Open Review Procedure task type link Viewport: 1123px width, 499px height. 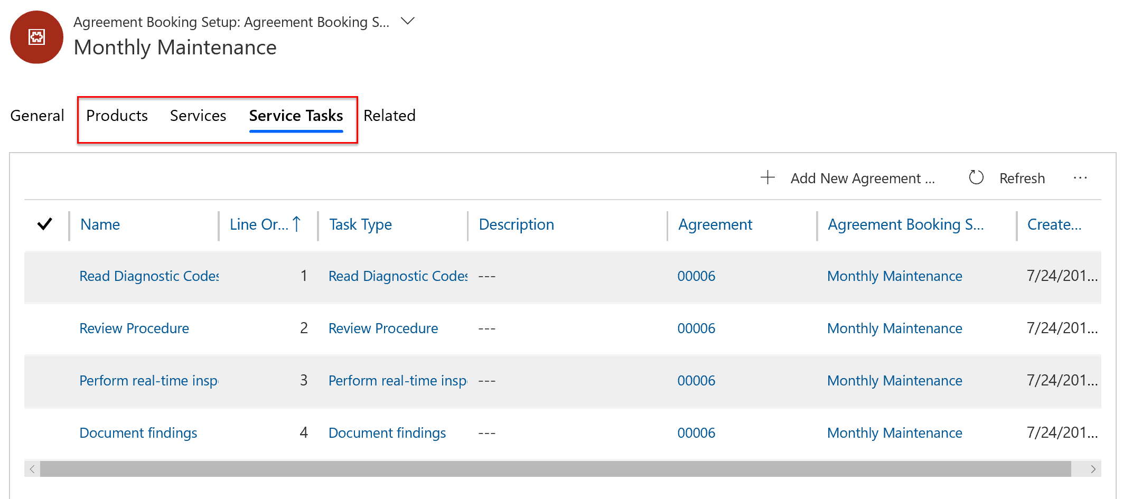pos(383,328)
